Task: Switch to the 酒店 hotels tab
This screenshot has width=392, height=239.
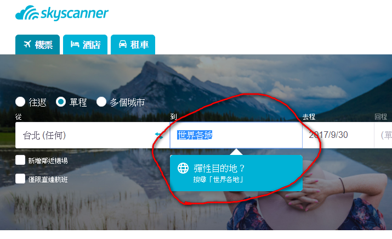Action: pyautogui.click(x=85, y=45)
